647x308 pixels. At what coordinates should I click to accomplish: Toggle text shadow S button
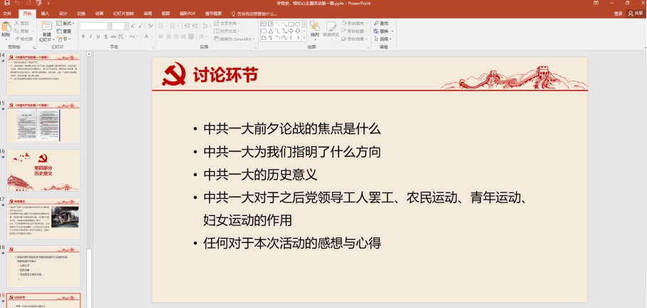click(105, 36)
